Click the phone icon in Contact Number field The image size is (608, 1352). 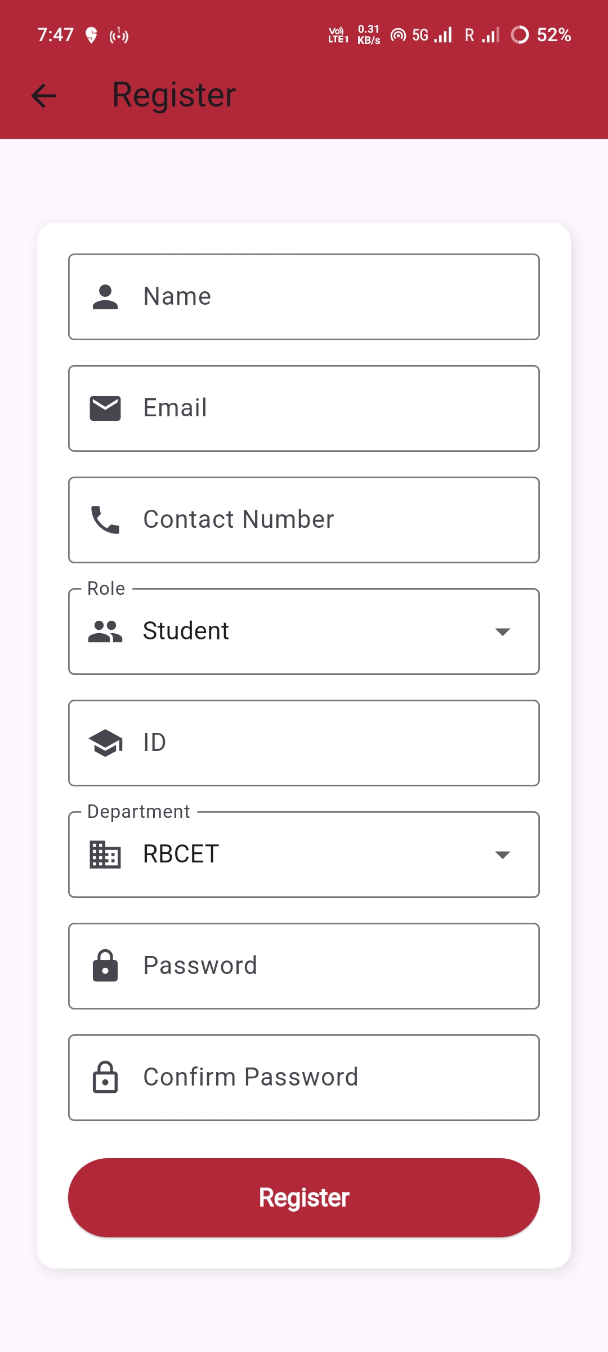click(105, 519)
